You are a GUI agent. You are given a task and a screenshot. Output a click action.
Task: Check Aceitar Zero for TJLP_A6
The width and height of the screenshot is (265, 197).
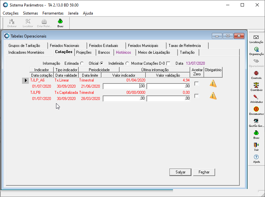pyautogui.click(x=196, y=83)
